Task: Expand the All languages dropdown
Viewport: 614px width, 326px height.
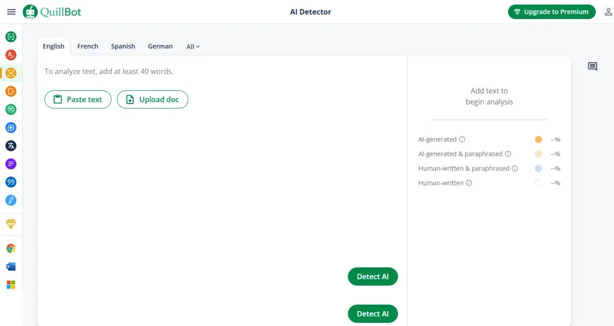Action: point(192,47)
